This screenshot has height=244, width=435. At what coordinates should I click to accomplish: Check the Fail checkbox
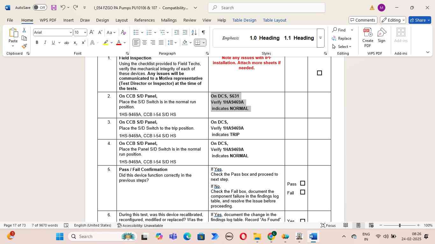click(x=303, y=192)
